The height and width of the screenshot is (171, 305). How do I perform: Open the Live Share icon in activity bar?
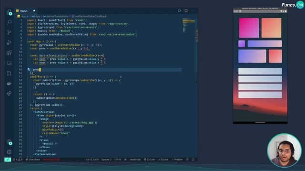pyautogui.click(x=9, y=94)
